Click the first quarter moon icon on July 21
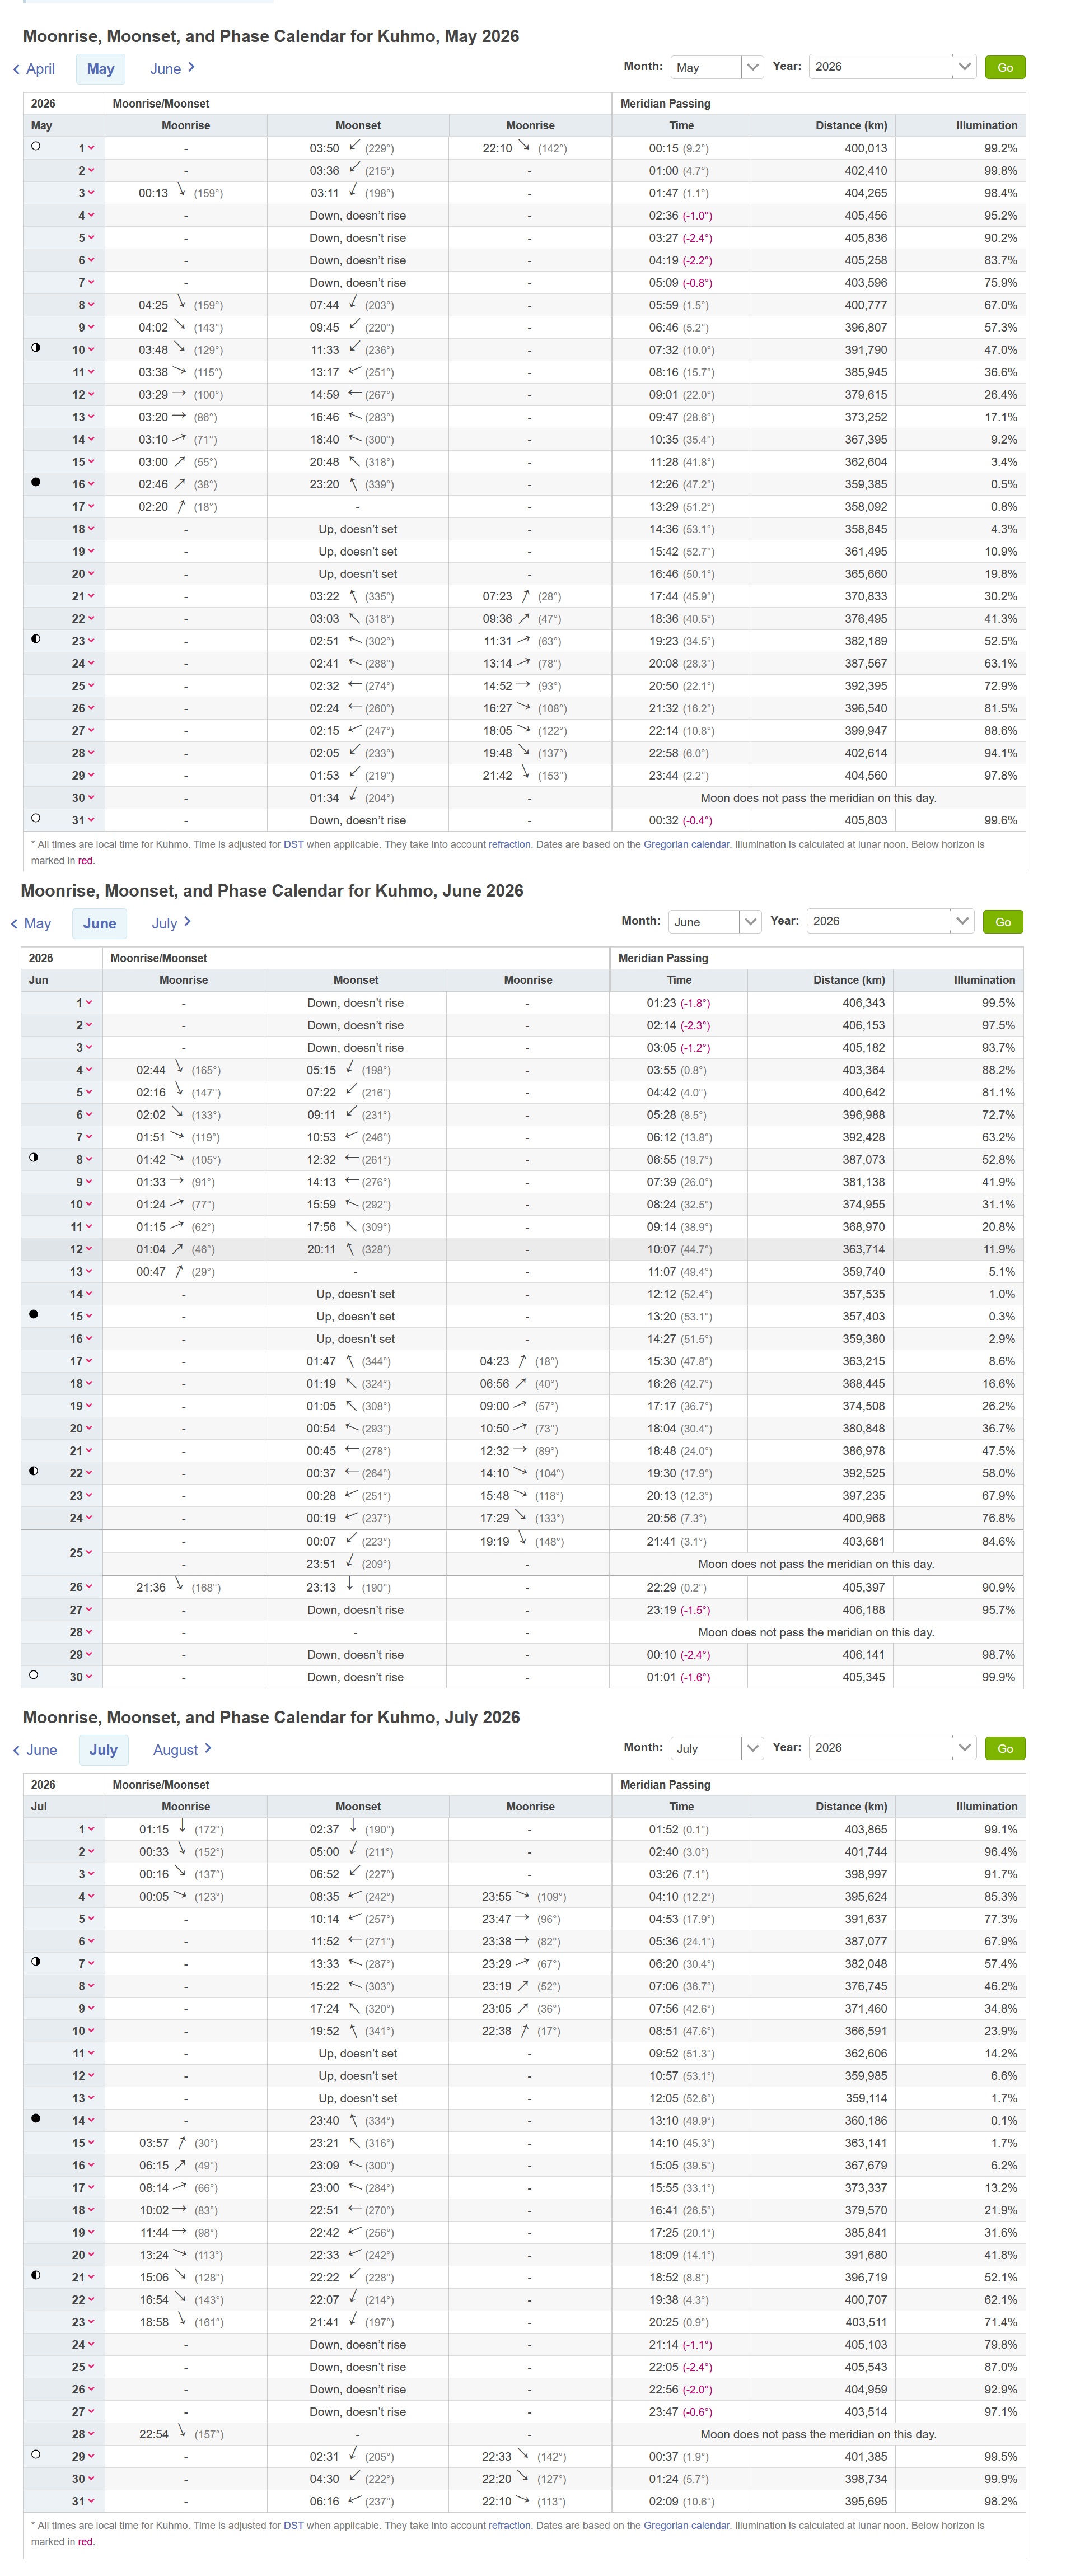Screen dimensions: 1066x2576 pyautogui.click(x=36, y=2275)
